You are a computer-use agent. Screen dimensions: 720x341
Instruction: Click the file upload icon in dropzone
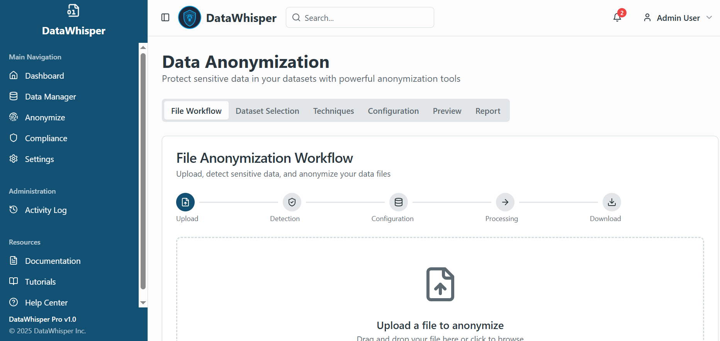[x=440, y=284]
